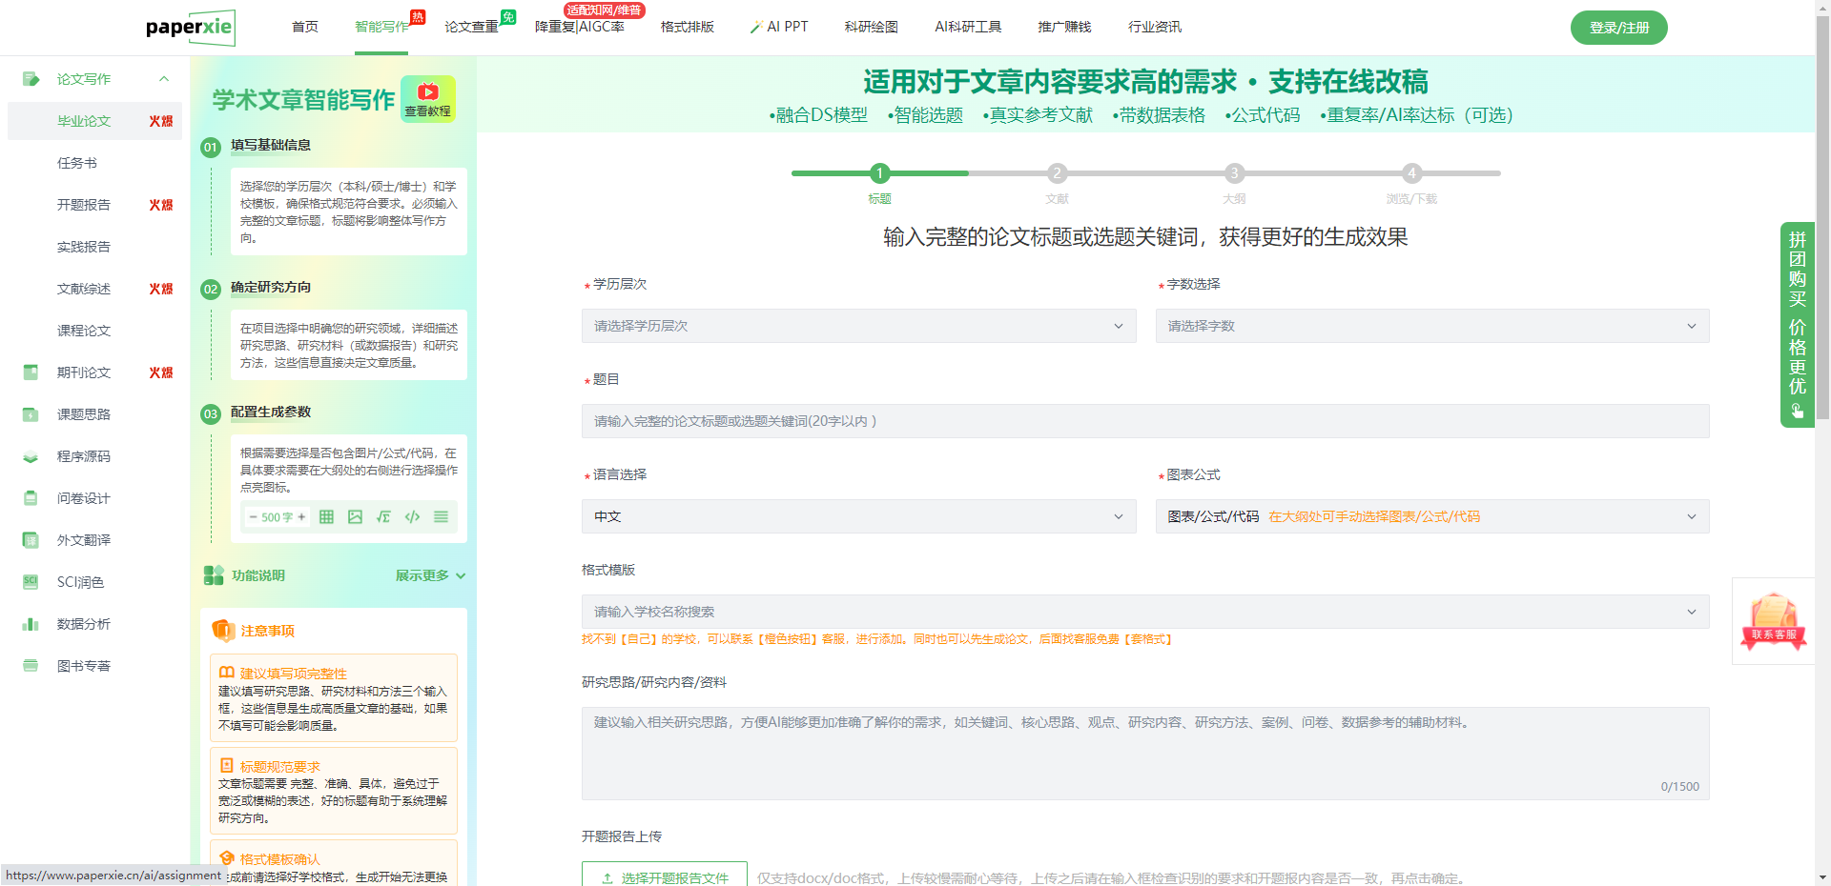Click the red video tutorial icon (查看教程)
Viewport: 1831px width, 886px height.
pos(428,93)
